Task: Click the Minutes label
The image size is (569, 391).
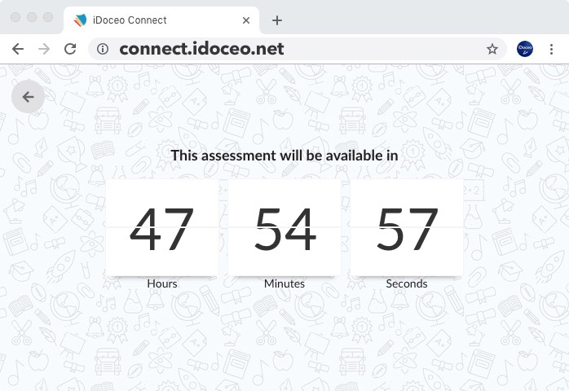Action: click(x=284, y=283)
